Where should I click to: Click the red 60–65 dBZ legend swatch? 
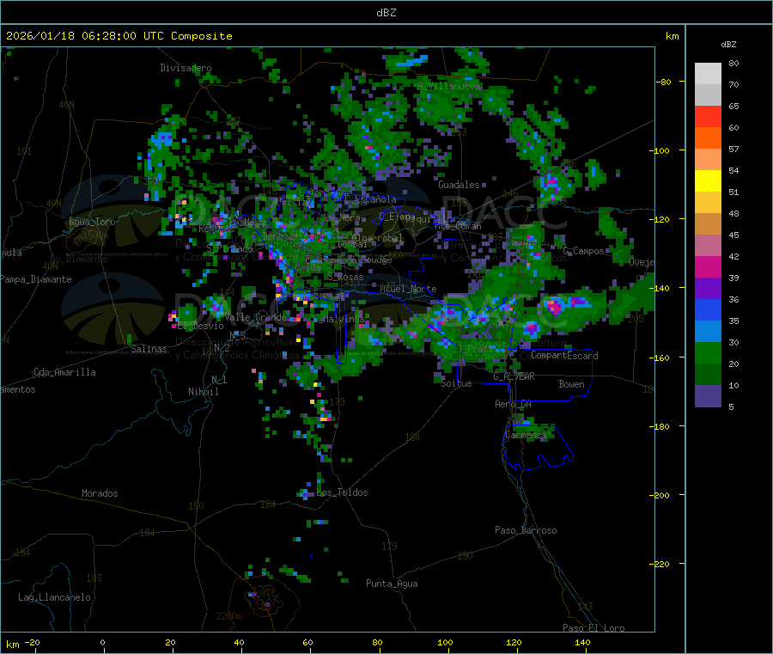coord(708,116)
